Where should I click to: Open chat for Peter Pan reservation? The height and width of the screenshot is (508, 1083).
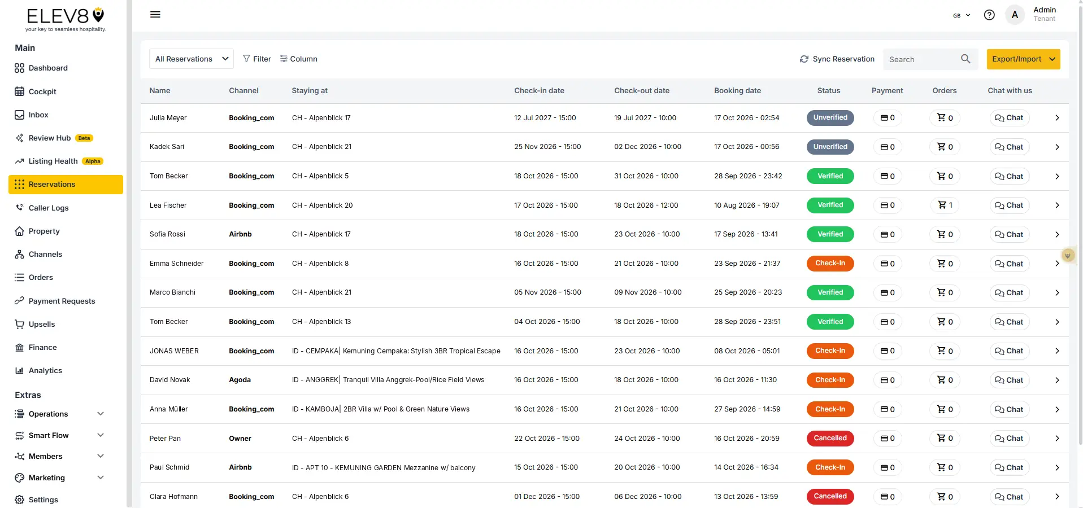(x=1010, y=439)
